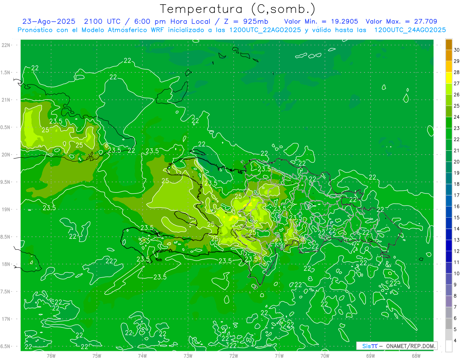Click the '25' value on the color scale
This screenshot has height=361, width=467.
[x=457, y=106]
